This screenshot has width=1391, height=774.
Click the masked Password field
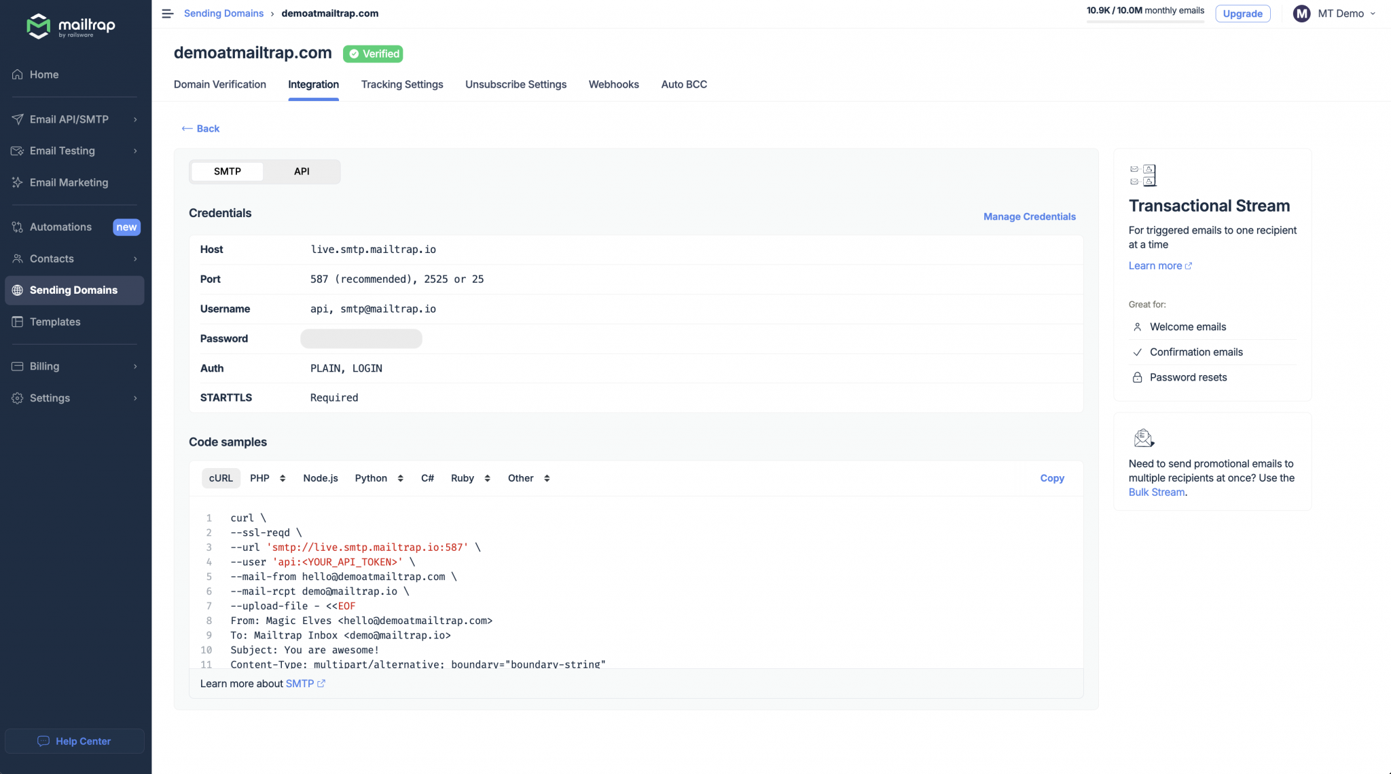(x=361, y=338)
